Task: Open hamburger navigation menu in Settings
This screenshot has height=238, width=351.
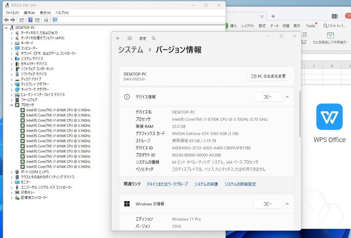Action: click(130, 38)
